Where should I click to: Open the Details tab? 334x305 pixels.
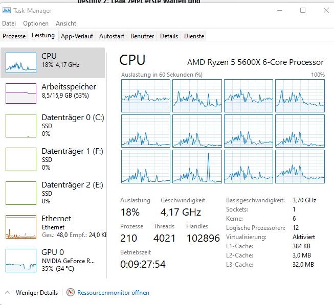pyautogui.click(x=169, y=36)
